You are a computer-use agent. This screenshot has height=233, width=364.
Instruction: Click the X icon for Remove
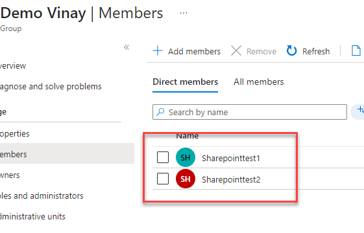click(236, 50)
